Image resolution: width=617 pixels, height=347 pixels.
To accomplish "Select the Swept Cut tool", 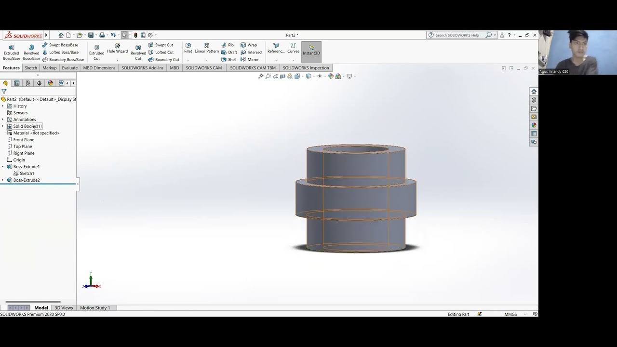I will pos(161,45).
